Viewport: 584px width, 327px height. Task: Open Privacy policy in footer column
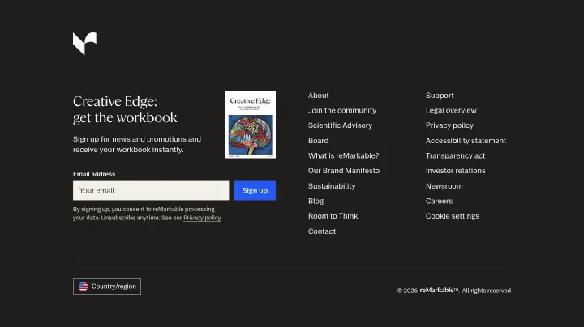pos(449,125)
